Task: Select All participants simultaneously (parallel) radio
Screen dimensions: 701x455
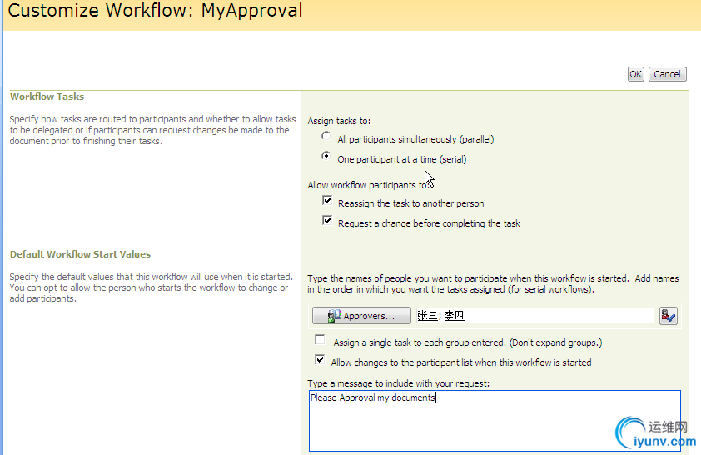Action: point(326,136)
